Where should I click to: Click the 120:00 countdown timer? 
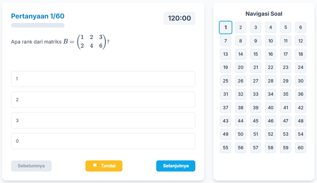click(x=179, y=18)
